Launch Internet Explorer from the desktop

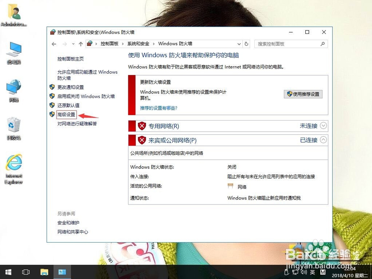[x=14, y=169]
